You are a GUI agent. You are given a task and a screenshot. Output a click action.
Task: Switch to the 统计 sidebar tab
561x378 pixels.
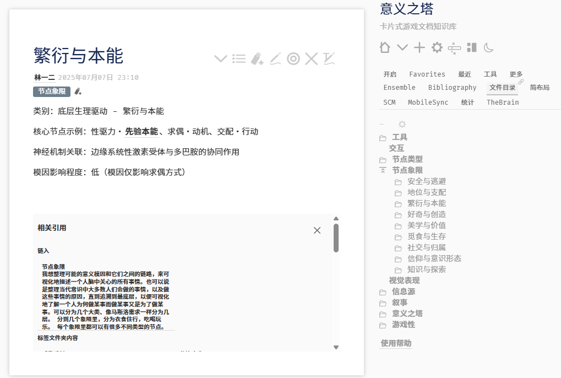pyautogui.click(x=467, y=102)
